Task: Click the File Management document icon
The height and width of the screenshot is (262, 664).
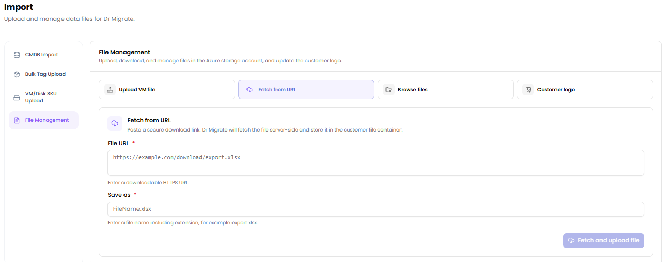Action: click(x=17, y=120)
